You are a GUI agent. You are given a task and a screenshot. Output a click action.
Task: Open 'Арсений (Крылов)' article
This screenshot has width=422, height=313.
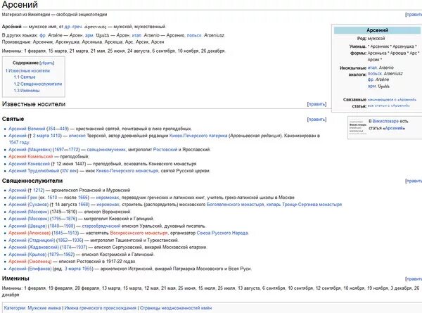[x=27, y=255]
